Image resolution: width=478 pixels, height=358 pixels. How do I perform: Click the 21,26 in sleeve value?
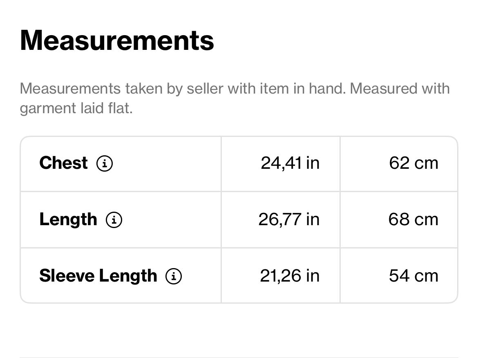point(290,276)
